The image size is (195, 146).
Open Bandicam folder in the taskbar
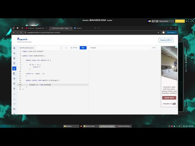pyautogui.click(x=71, y=126)
